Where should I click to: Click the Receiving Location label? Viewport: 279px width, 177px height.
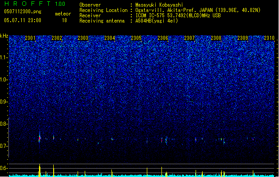click(103, 10)
